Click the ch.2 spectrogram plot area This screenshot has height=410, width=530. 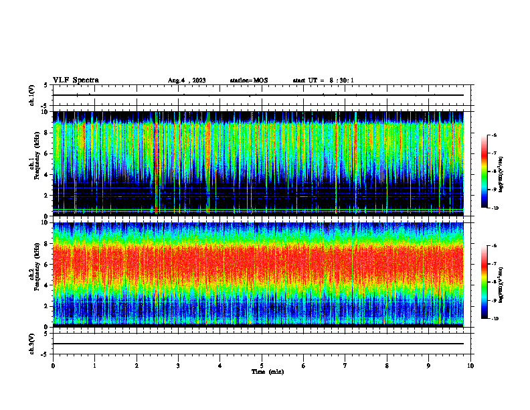click(258, 275)
